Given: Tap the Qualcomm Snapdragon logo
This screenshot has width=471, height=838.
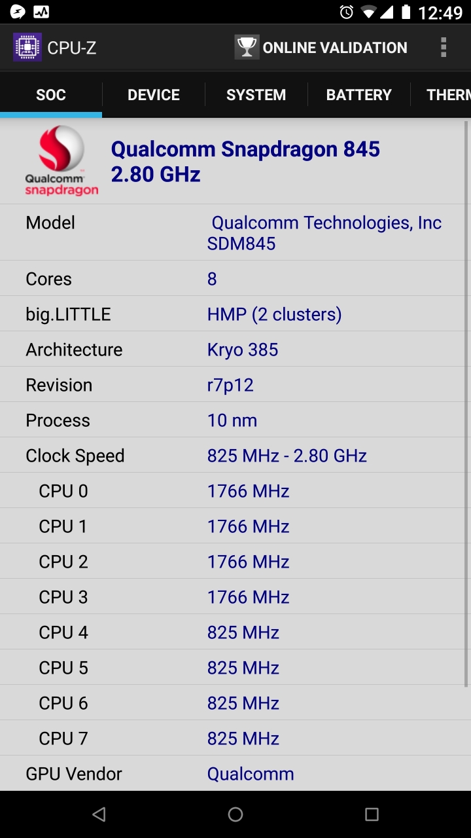Looking at the screenshot, I should (61, 161).
